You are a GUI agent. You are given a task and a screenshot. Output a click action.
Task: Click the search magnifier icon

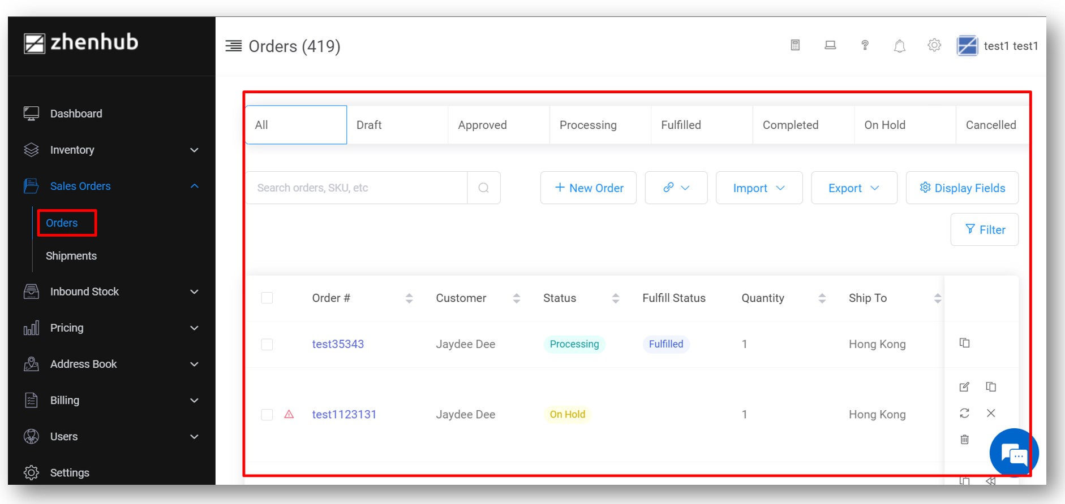[483, 188]
